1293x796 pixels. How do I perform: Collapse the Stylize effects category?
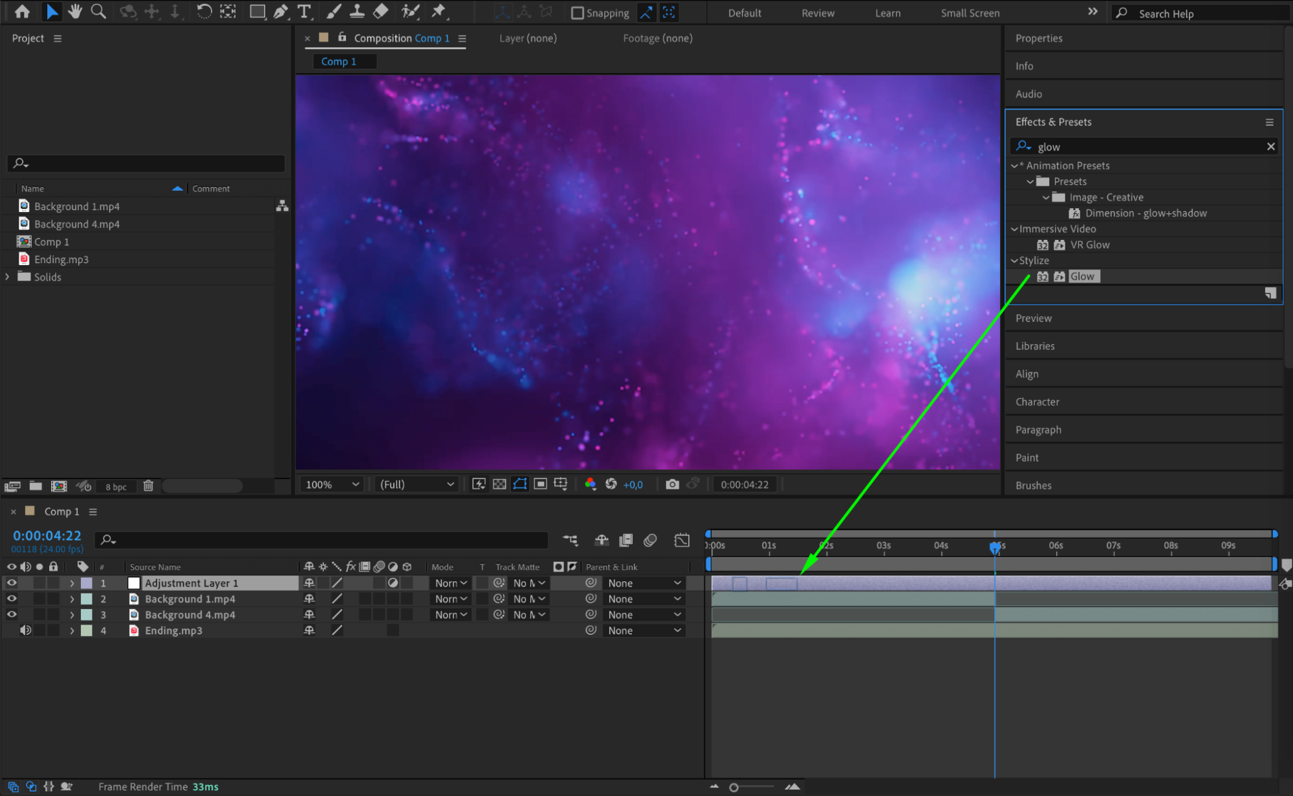click(x=1014, y=261)
